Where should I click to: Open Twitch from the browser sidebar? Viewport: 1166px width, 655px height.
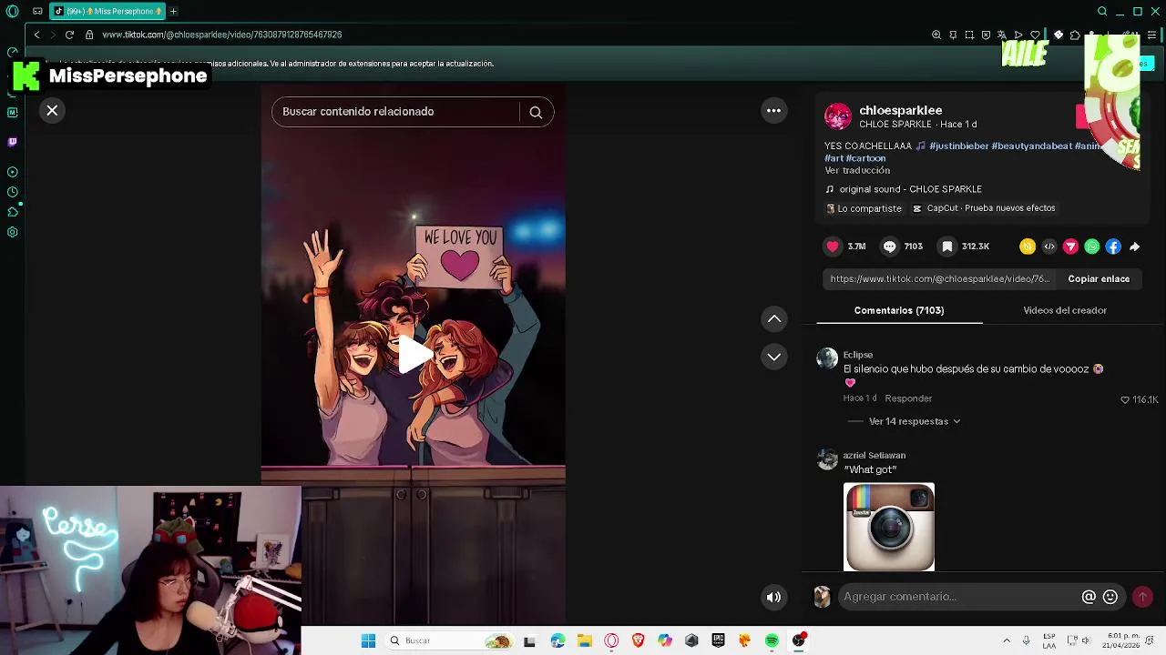pos(12,142)
